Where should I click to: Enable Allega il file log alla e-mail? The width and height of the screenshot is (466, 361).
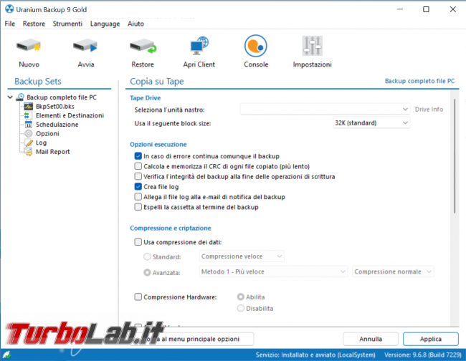[x=138, y=196]
